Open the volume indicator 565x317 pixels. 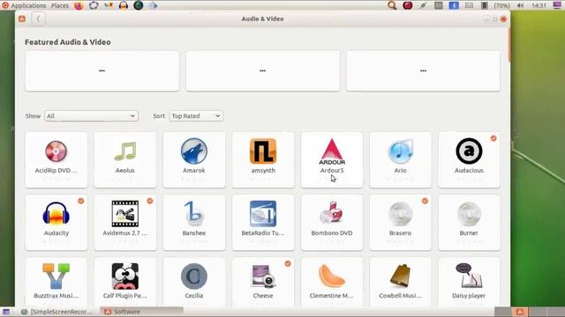(520, 5)
